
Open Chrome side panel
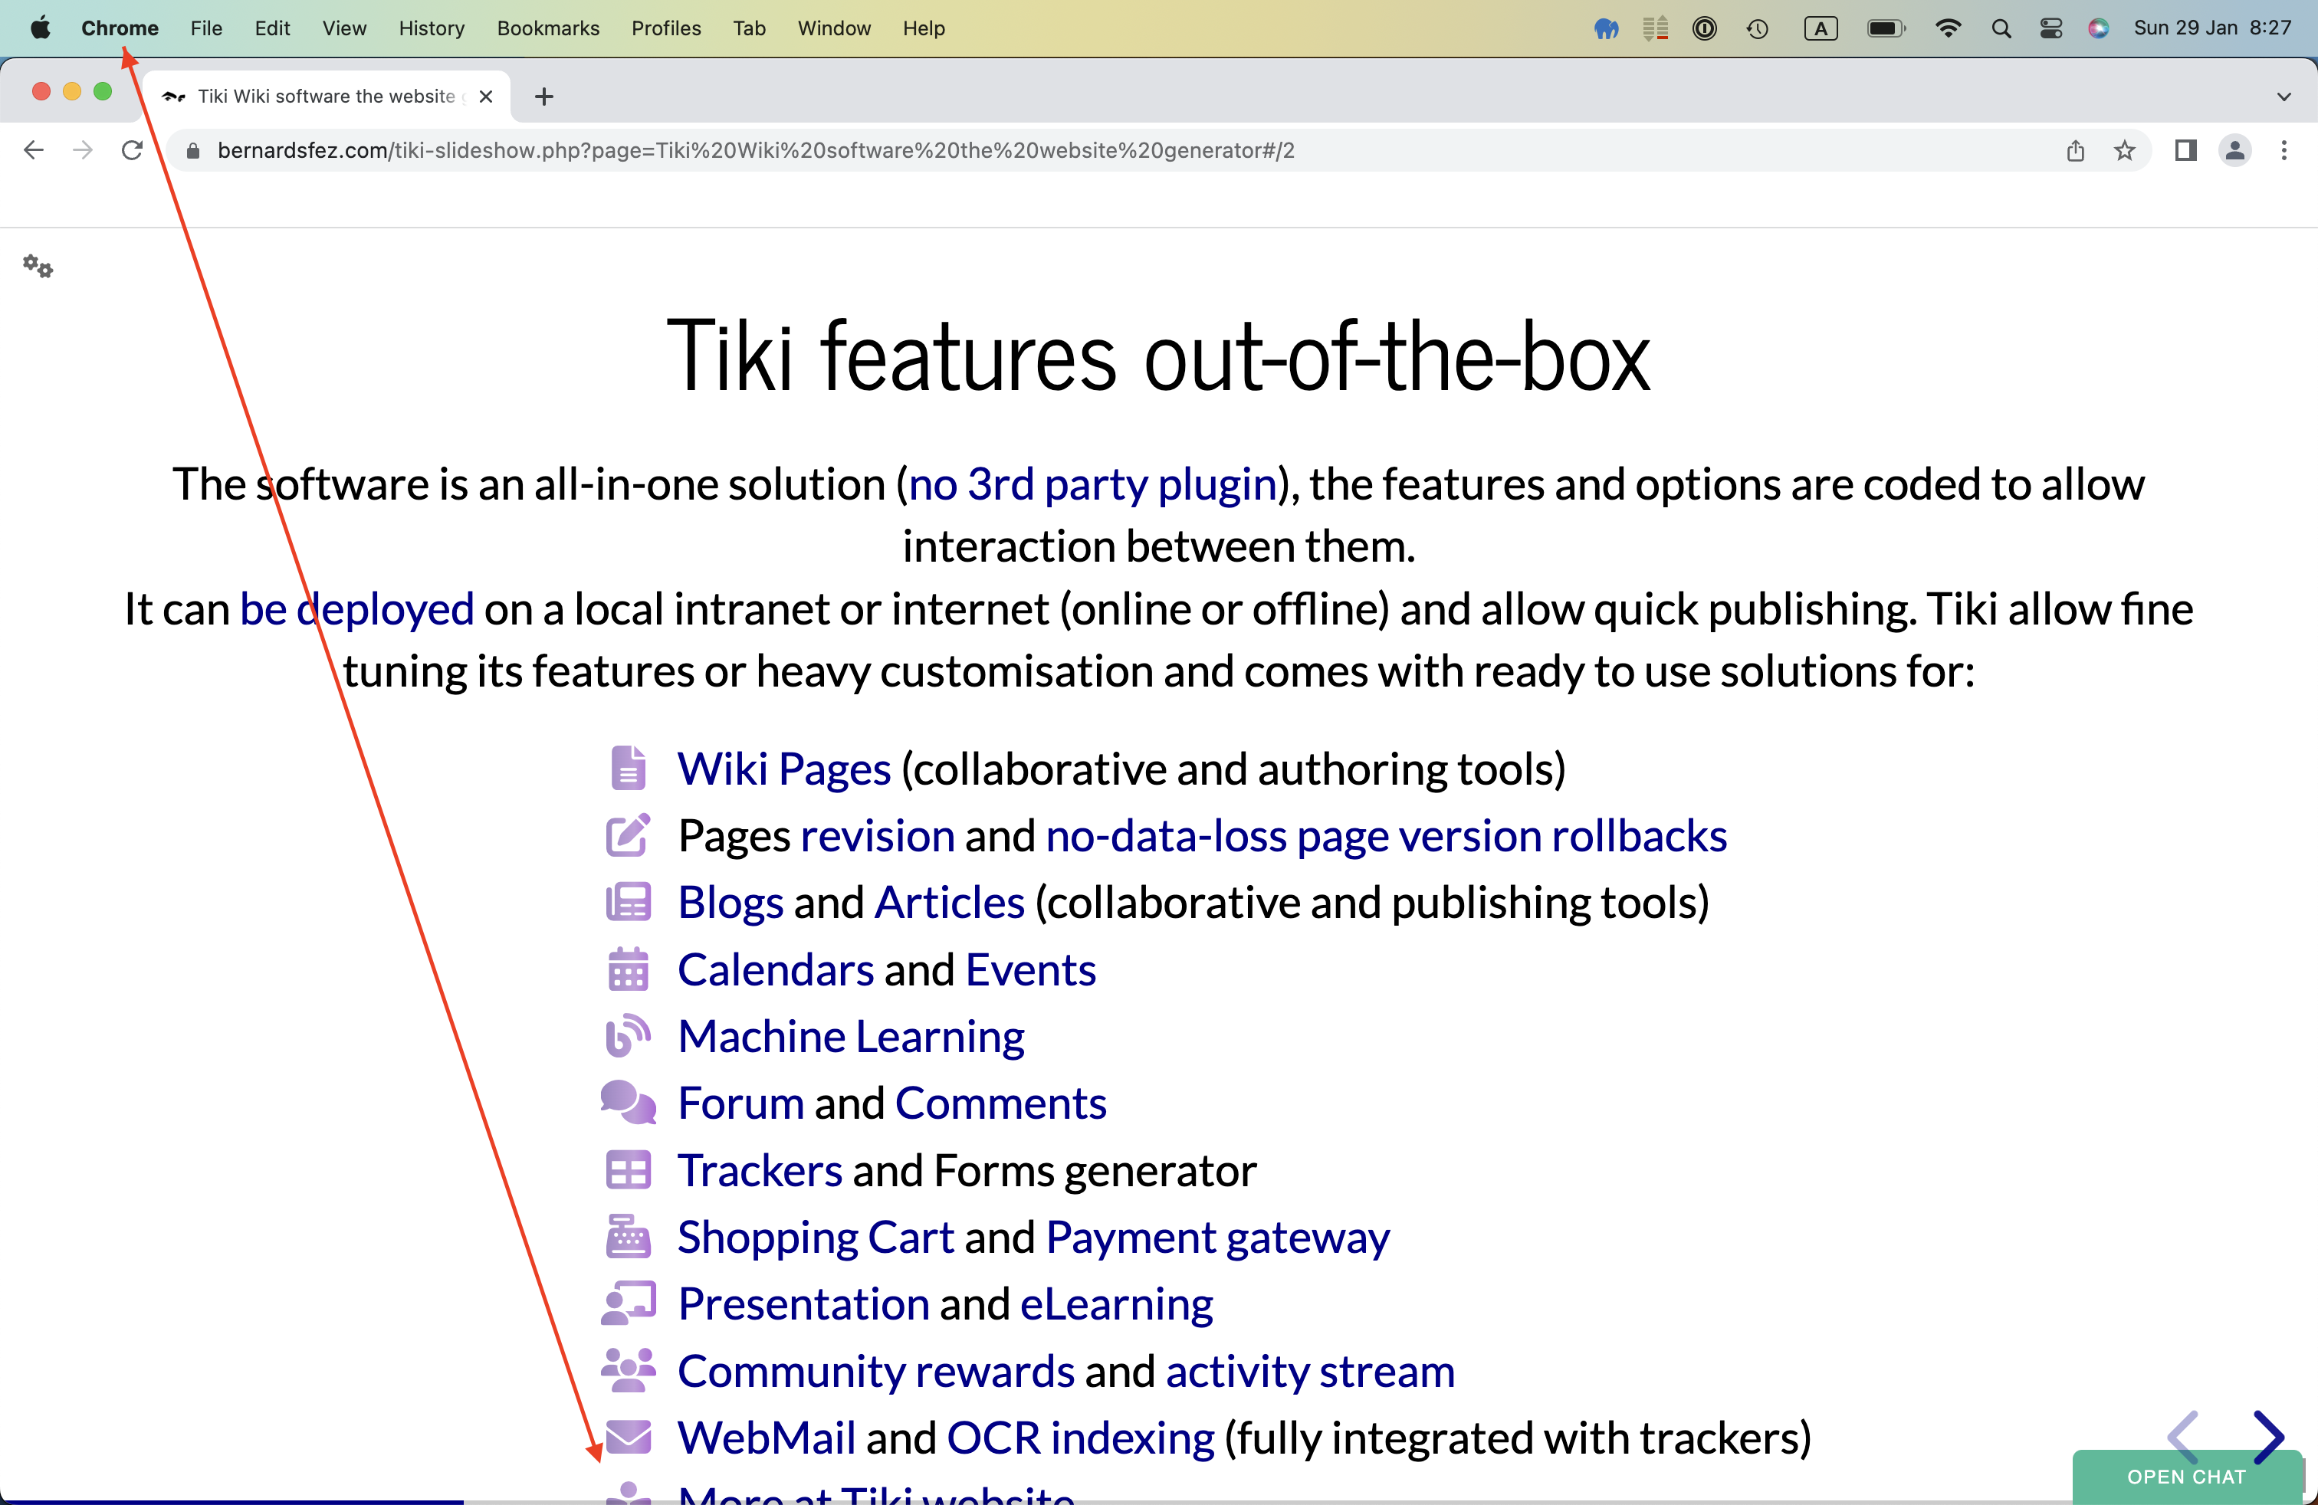click(x=2185, y=151)
